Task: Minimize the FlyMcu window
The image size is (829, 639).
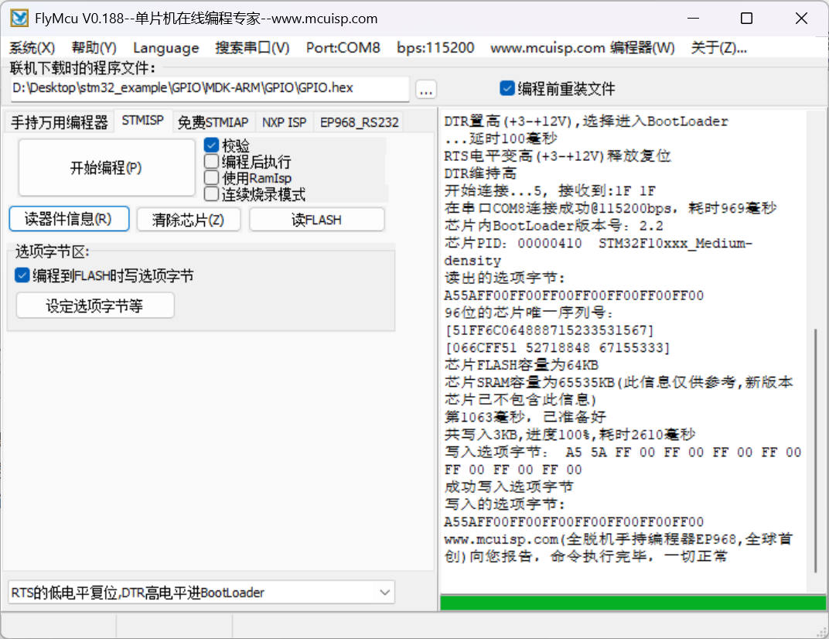Action: (693, 19)
